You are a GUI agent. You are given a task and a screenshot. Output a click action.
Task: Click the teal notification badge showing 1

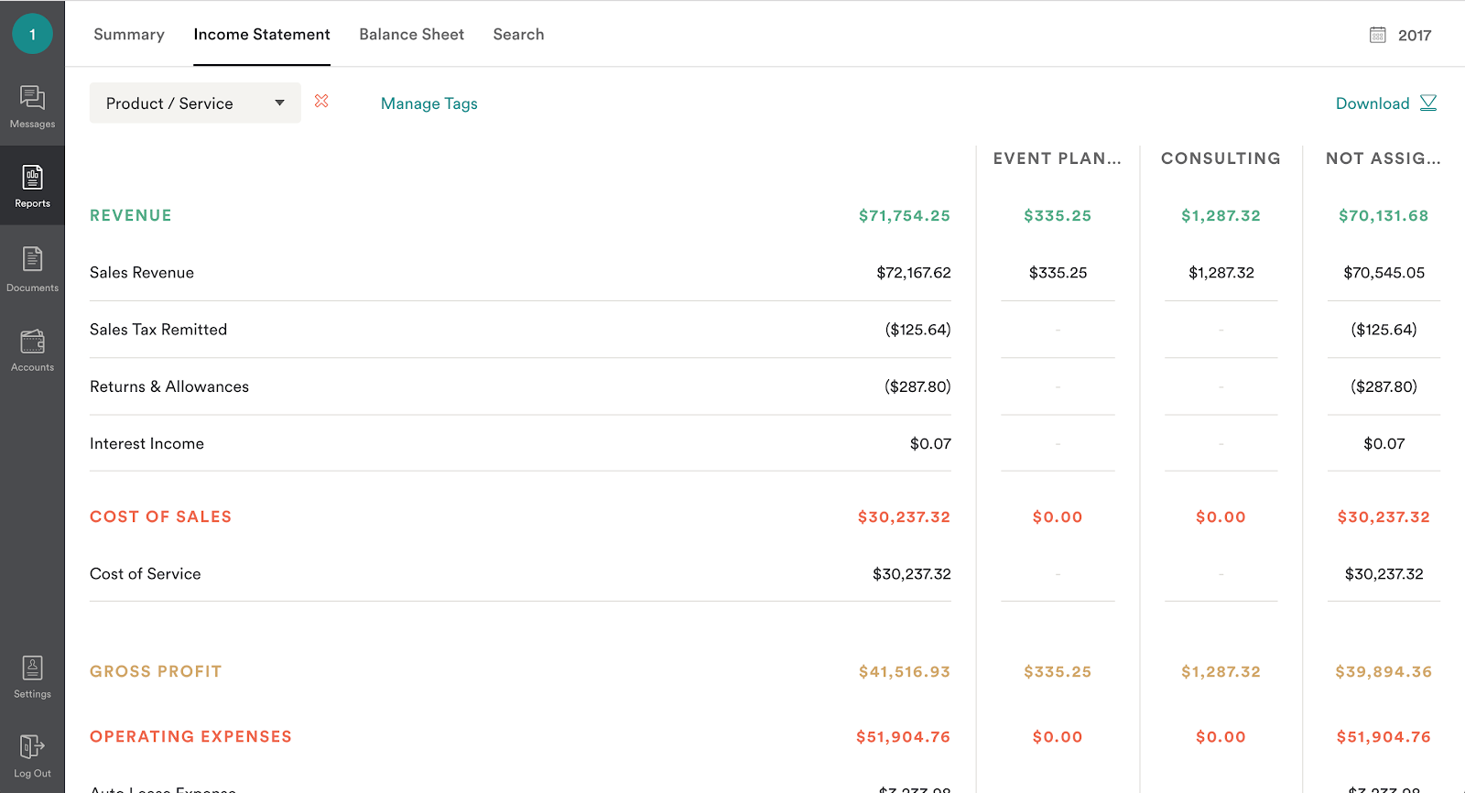32,34
